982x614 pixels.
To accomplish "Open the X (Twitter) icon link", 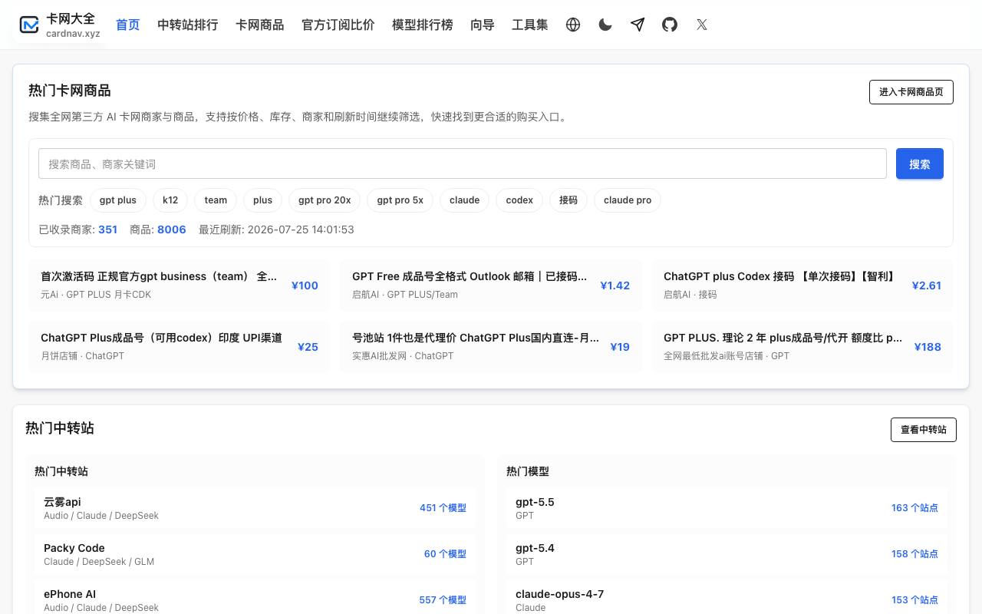I will click(x=702, y=25).
